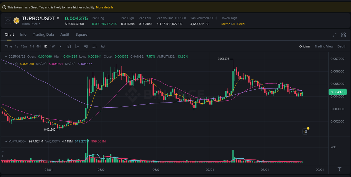The image size is (351, 177).
Task: Click the chart snapshot icon near bottom right
Action: [306, 131]
